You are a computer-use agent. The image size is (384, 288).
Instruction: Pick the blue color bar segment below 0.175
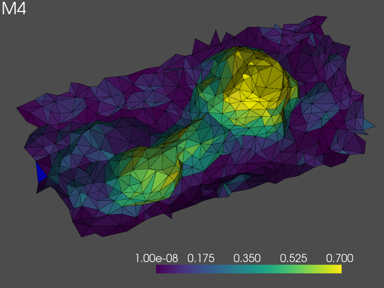pyautogui.click(x=202, y=269)
